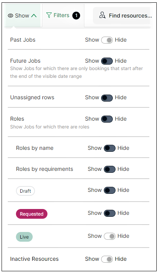
Task: Toggle the Live status switch
Action: pos(110,236)
